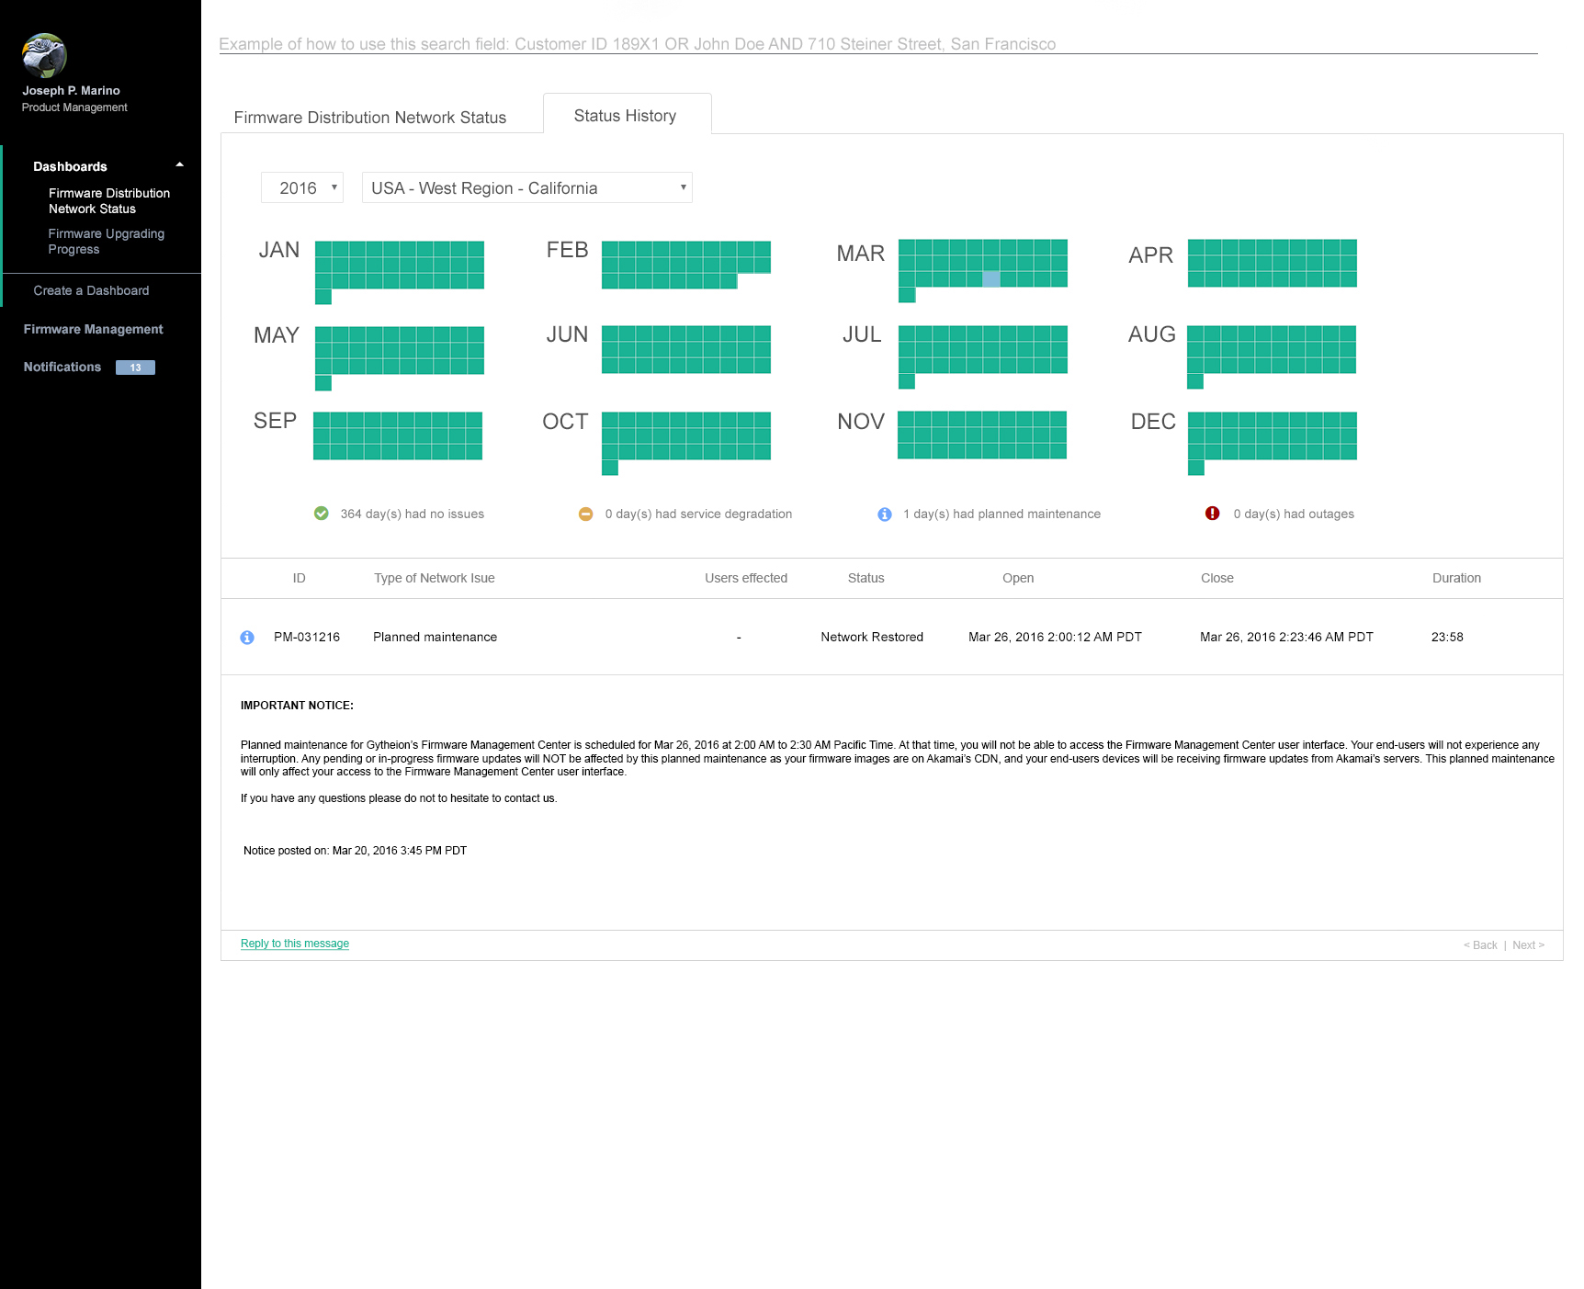Open the Firmware Management section
The image size is (1584, 1289).
93,329
